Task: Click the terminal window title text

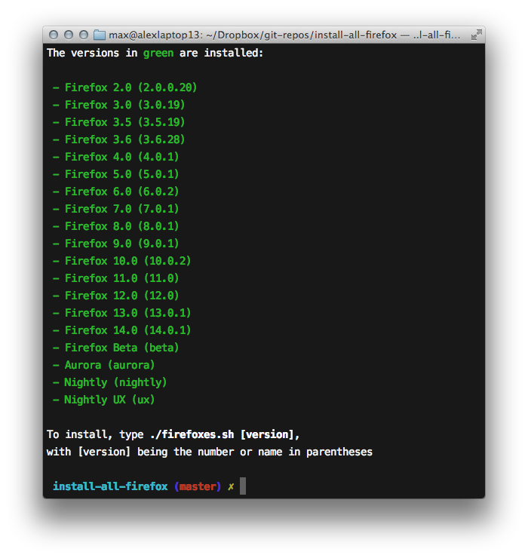Action: click(x=284, y=35)
